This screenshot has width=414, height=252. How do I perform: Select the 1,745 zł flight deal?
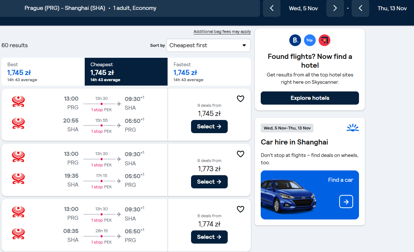(x=209, y=127)
